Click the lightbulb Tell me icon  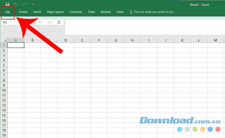[x=131, y=12]
